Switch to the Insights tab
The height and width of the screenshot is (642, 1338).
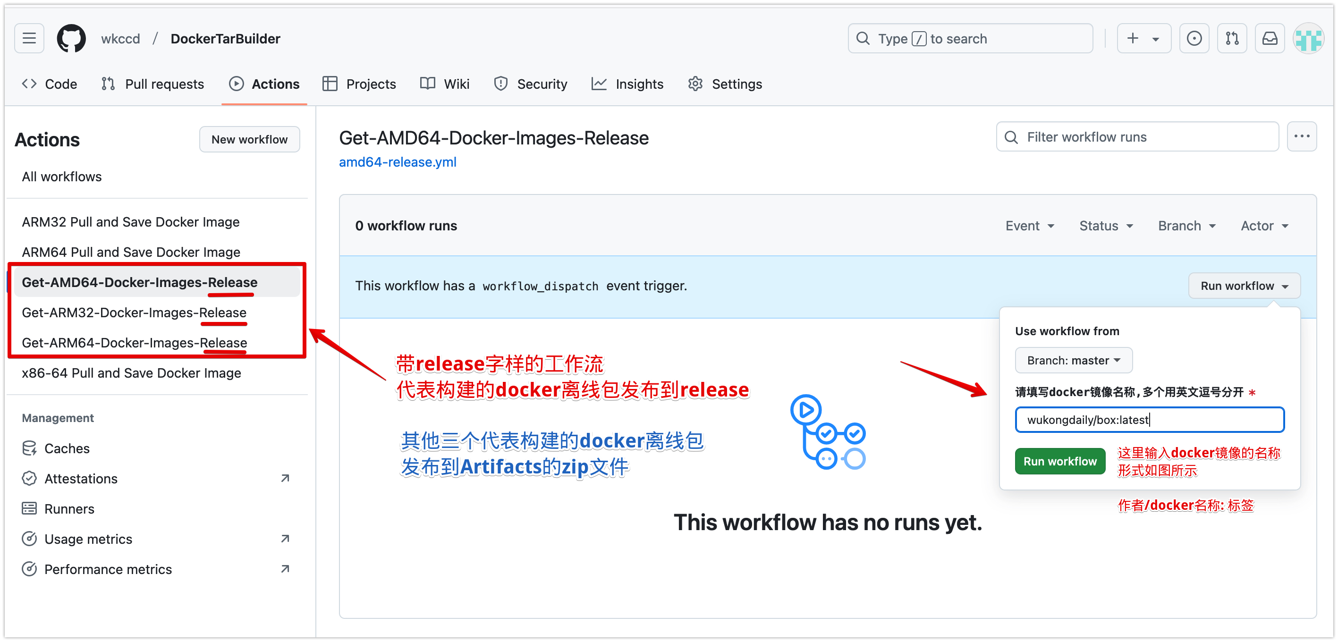(x=627, y=84)
